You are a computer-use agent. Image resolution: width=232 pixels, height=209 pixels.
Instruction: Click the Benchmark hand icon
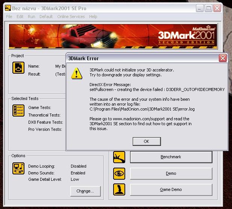click(119, 157)
